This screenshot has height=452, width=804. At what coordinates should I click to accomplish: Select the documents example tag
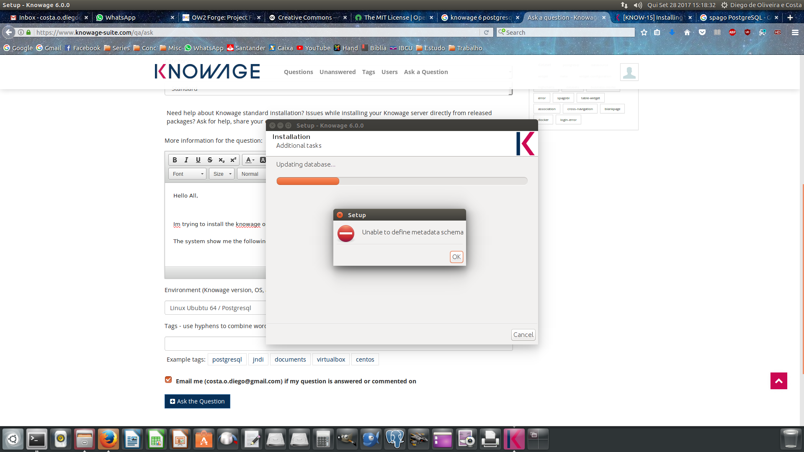290,360
